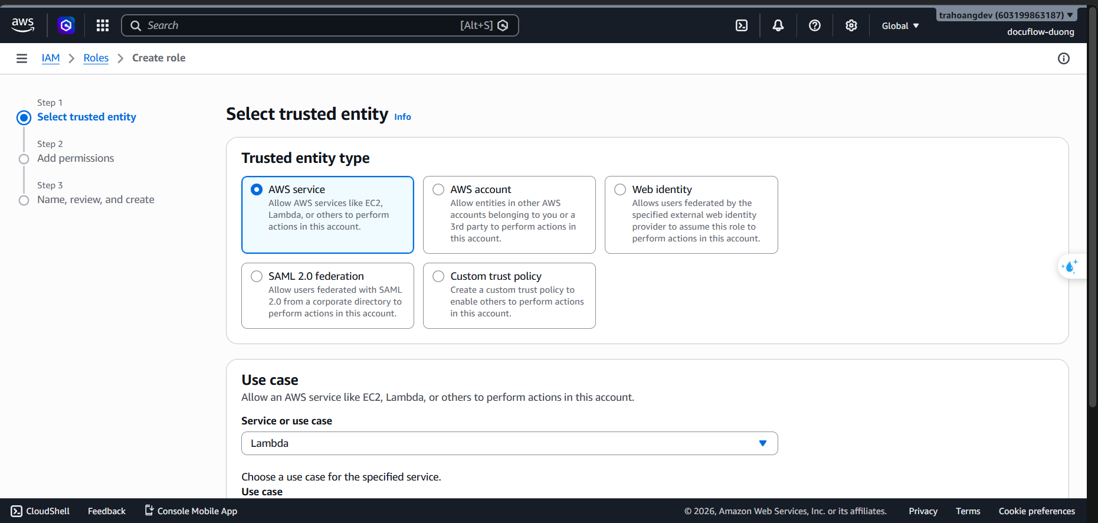This screenshot has width=1098, height=523.
Task: Click the page vertical scrollbar
Action: click(1093, 207)
